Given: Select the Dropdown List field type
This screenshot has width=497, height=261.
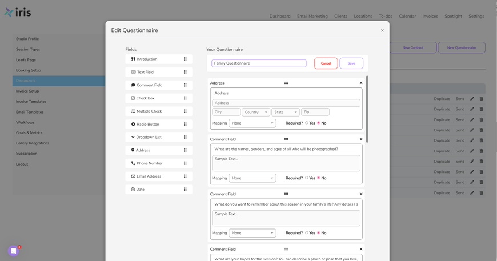Looking at the screenshot, I should pos(158,137).
